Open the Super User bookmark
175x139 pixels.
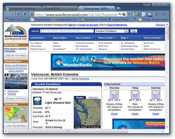pos(119,20)
